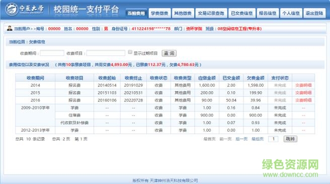Open 交费明细 for the 2016 row
The image size is (330, 184).
pos(303,100)
